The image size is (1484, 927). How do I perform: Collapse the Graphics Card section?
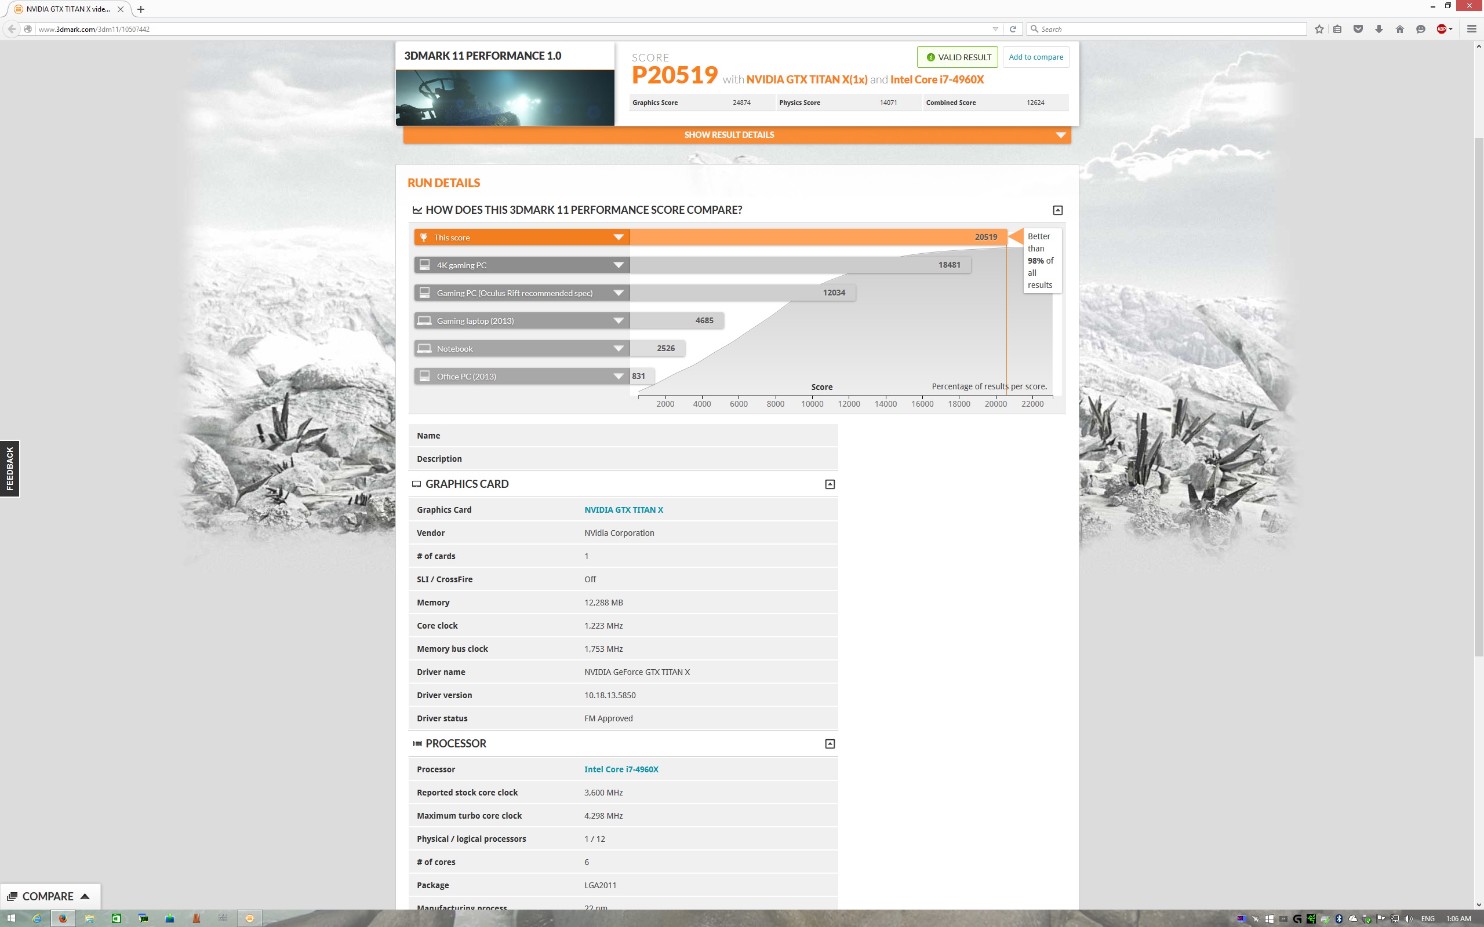[x=830, y=484]
